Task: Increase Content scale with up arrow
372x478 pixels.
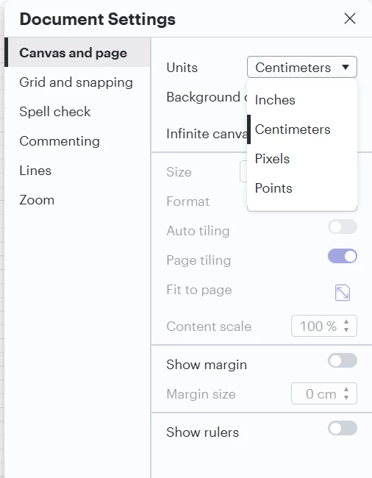Action: pyautogui.click(x=346, y=321)
